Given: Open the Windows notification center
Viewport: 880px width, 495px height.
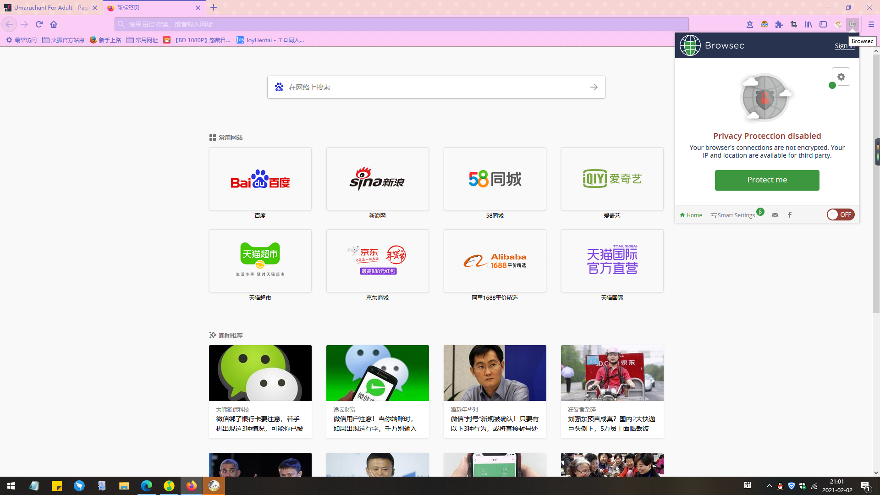Looking at the screenshot, I should [x=866, y=486].
